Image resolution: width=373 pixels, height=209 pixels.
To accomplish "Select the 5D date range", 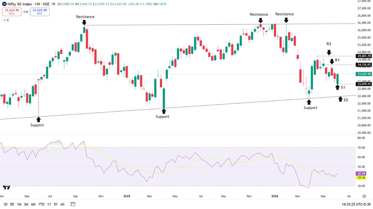I will point(12,204).
